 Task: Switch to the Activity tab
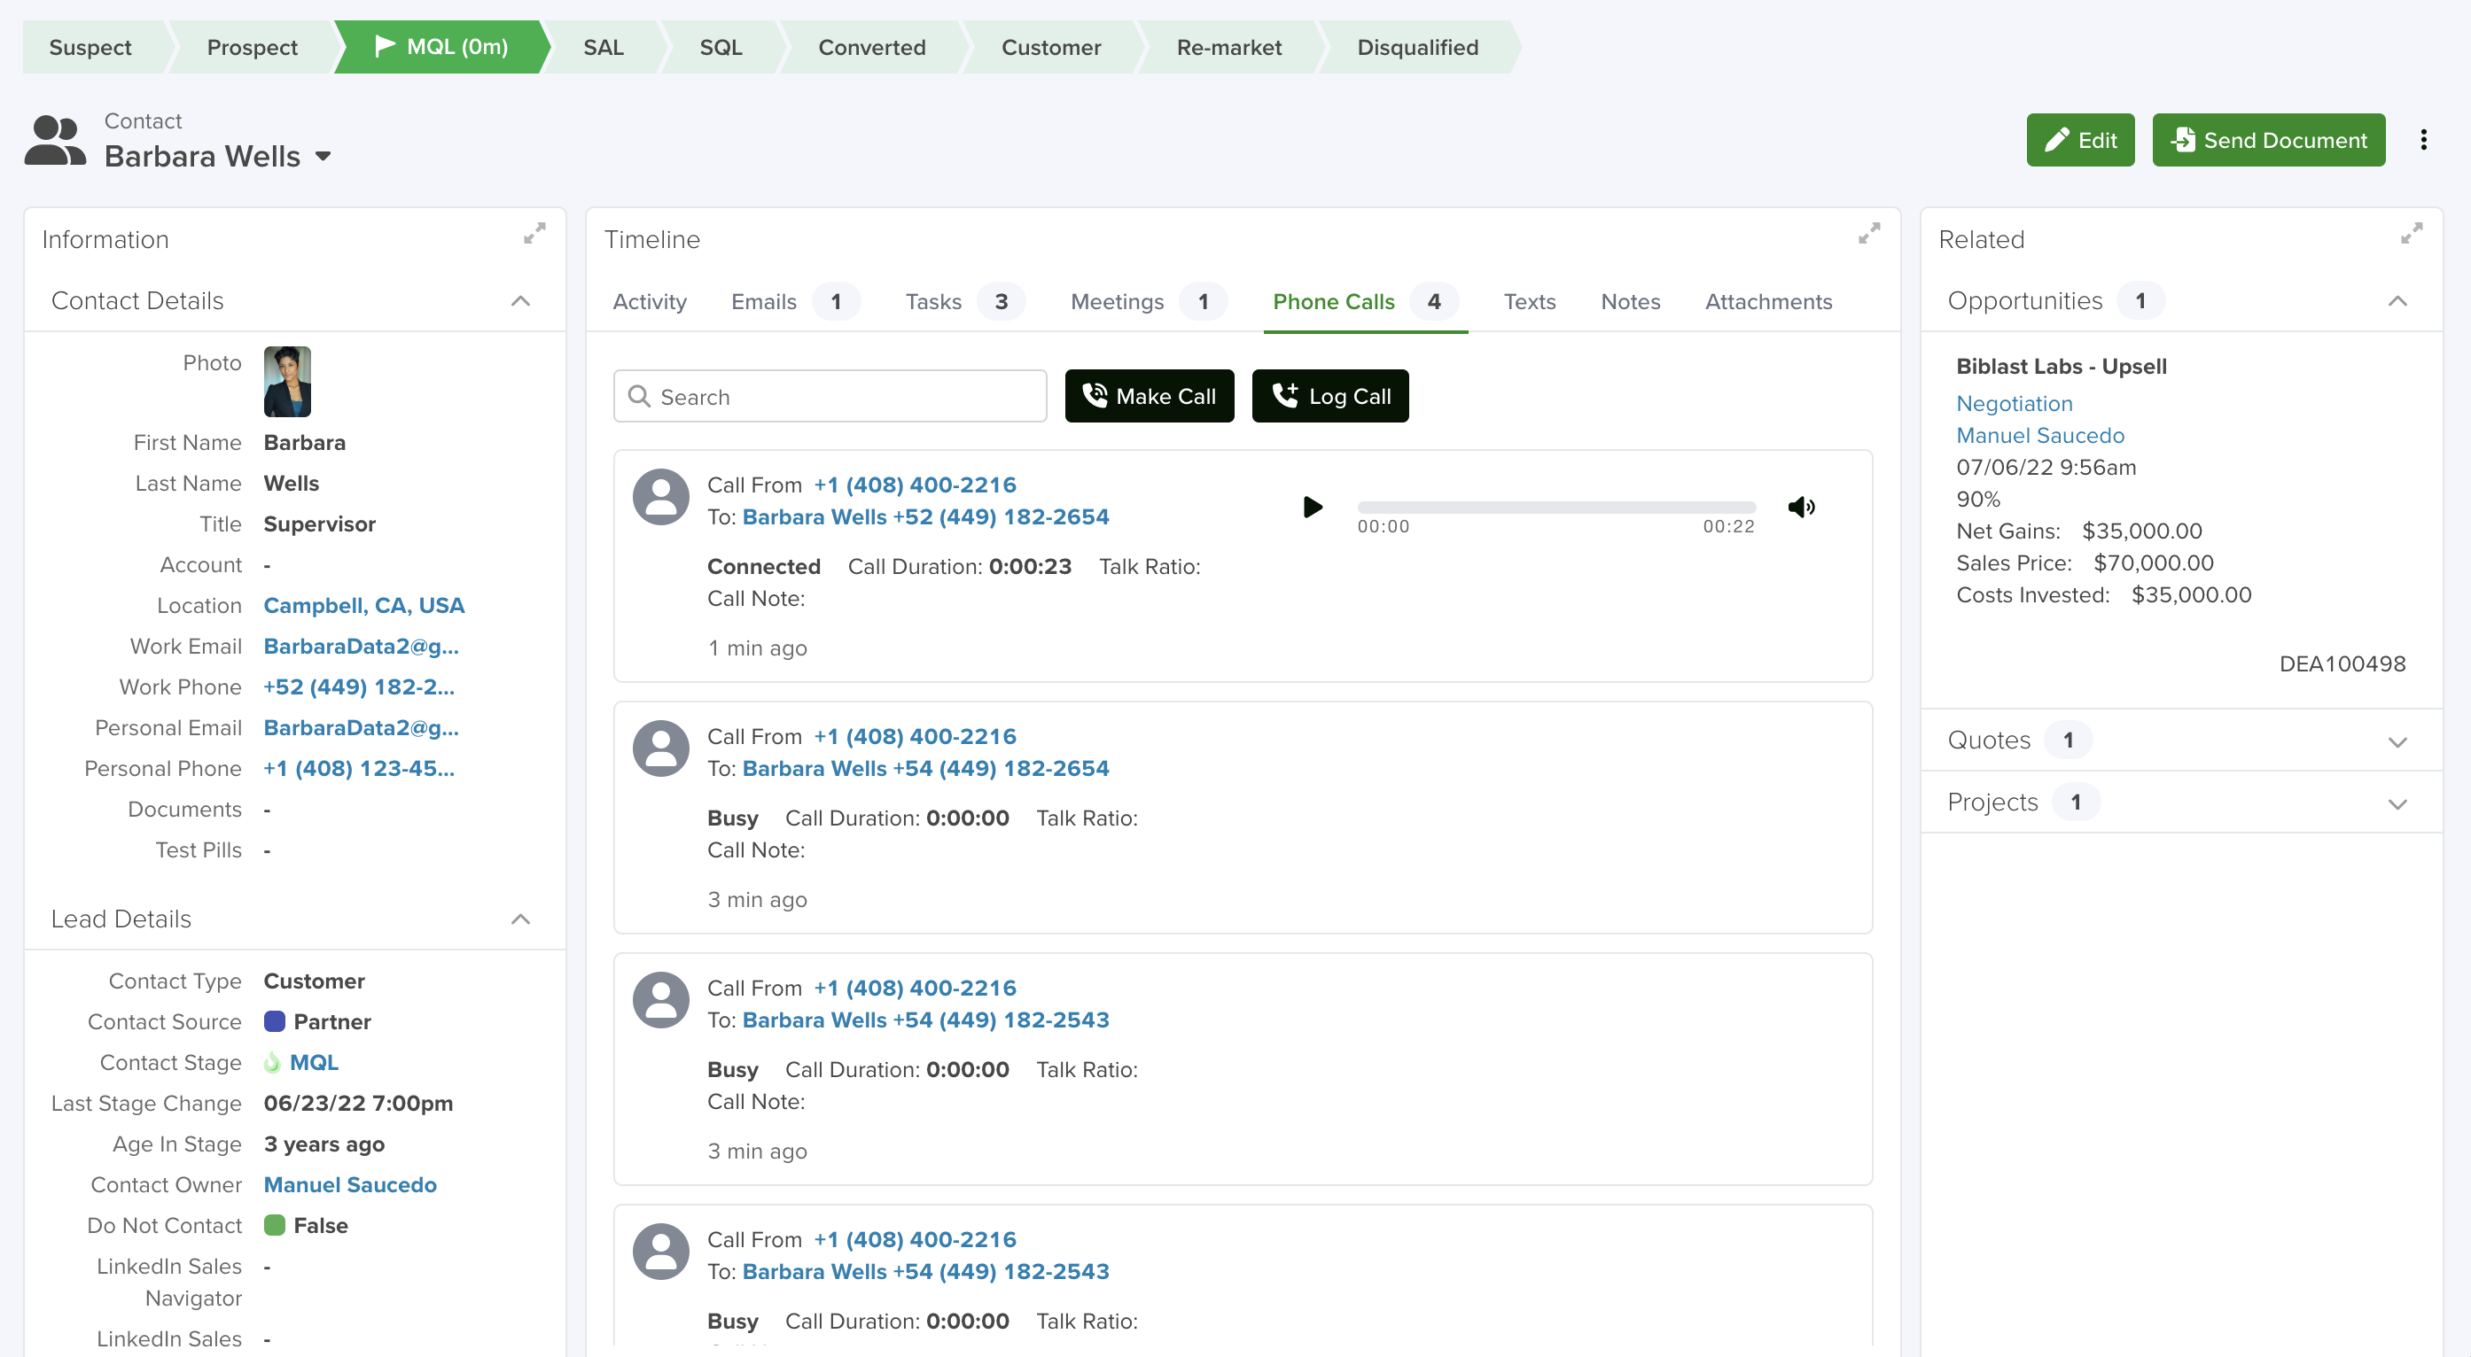(650, 302)
